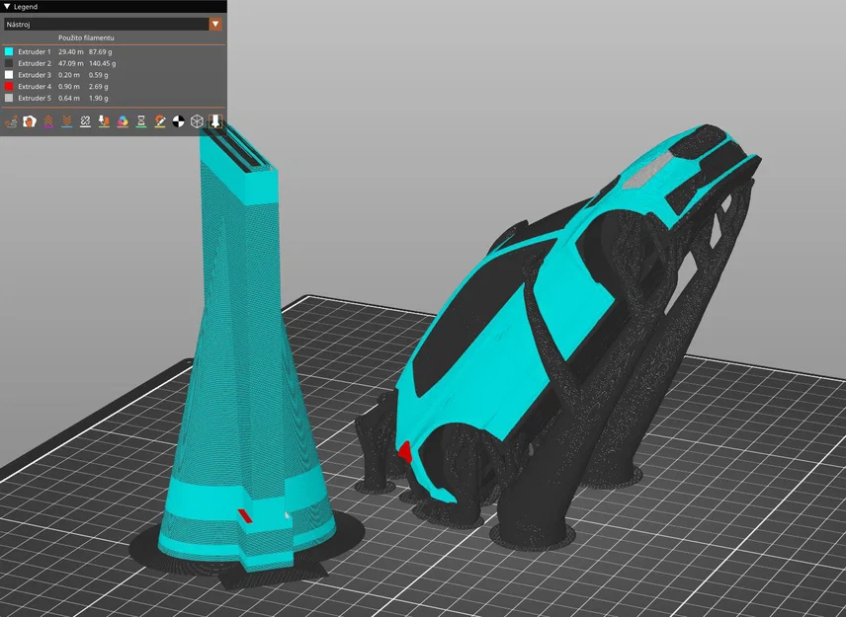This screenshot has height=617, width=846.
Task: Toggle custom G-codes icon
Action: pos(160,121)
